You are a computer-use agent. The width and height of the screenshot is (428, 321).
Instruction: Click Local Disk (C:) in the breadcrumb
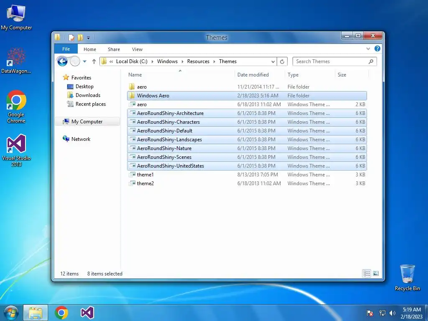(132, 61)
